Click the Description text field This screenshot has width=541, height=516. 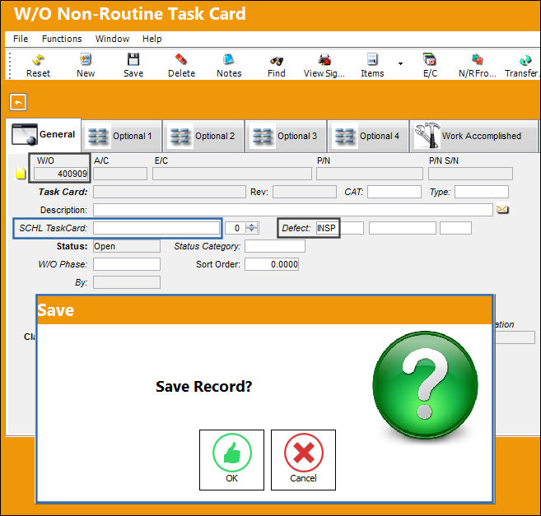coord(293,210)
